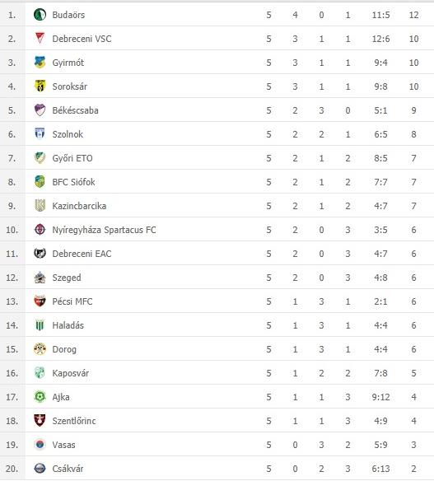Click the Soroksár yellow-black crest
434x481 pixels.
pos(40,86)
